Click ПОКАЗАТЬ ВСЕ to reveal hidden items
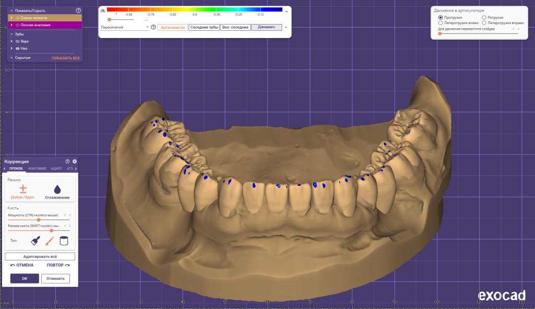Screen dimensions: 535x309 (65, 57)
